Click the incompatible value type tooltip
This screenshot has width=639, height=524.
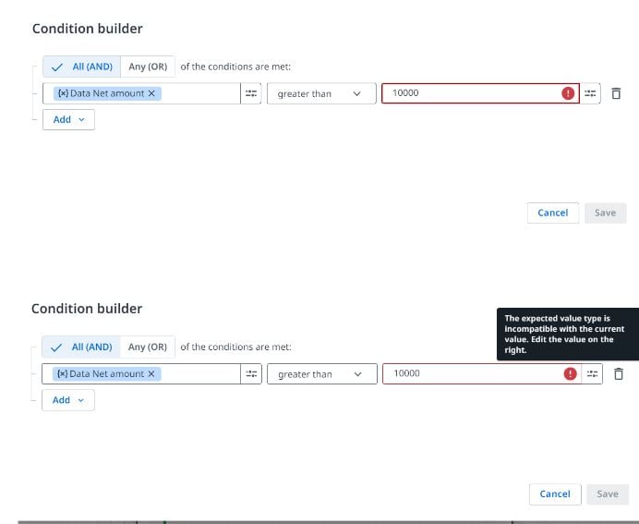568,334
